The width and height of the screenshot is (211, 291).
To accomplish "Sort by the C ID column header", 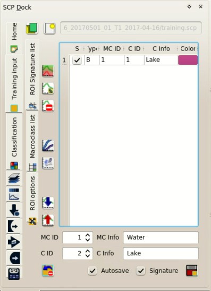I will click(x=134, y=49).
